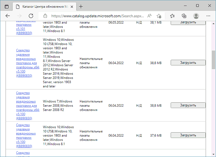Click the date 06.04.2022 in the 37,6 MB row
The image size is (216, 157).
coord(116,135)
